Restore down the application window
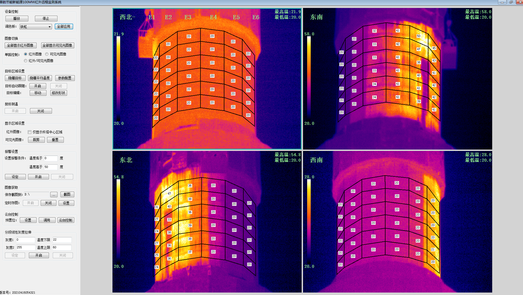The image size is (523, 295). [x=511, y=2]
